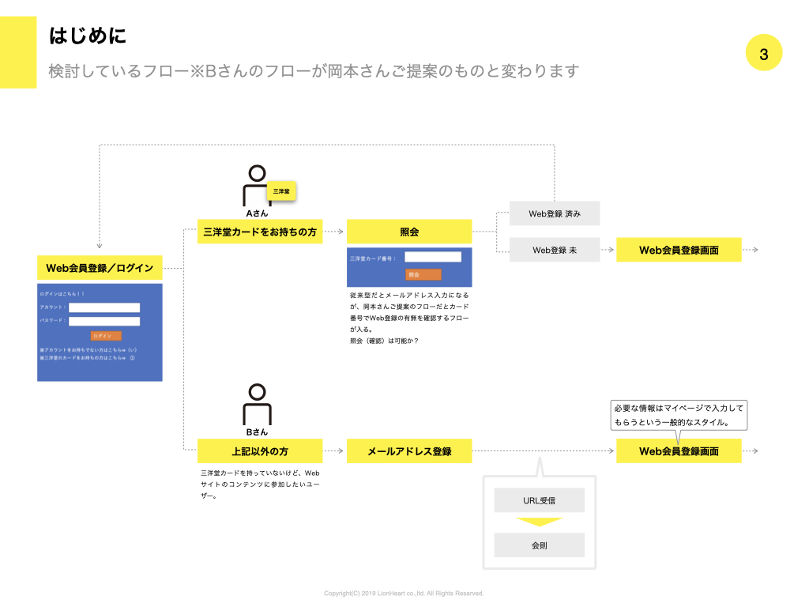The image size is (809, 607).
Task: Select the URL受信 gray box
Action: pyautogui.click(x=539, y=500)
